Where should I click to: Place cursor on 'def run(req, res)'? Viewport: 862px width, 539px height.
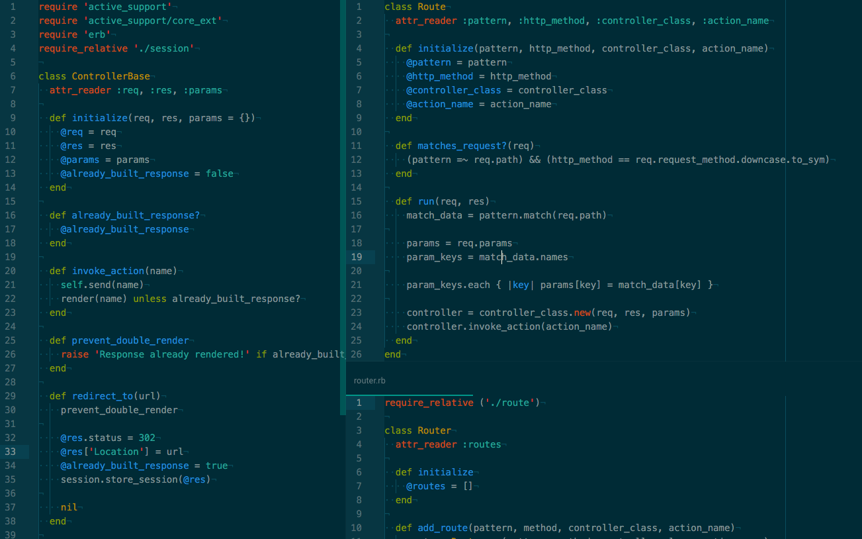[442, 201]
